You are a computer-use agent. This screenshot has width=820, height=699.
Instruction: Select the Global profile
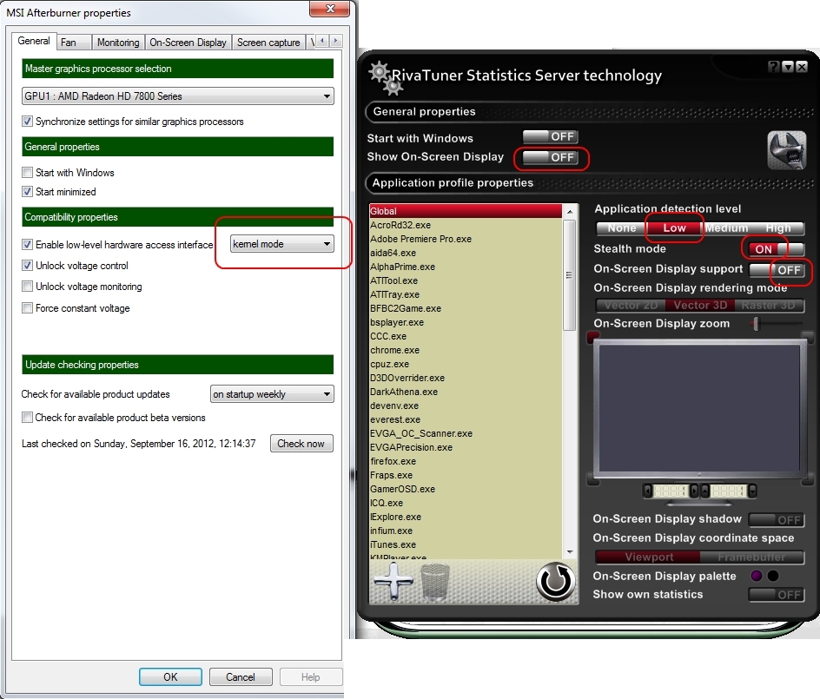point(466,211)
